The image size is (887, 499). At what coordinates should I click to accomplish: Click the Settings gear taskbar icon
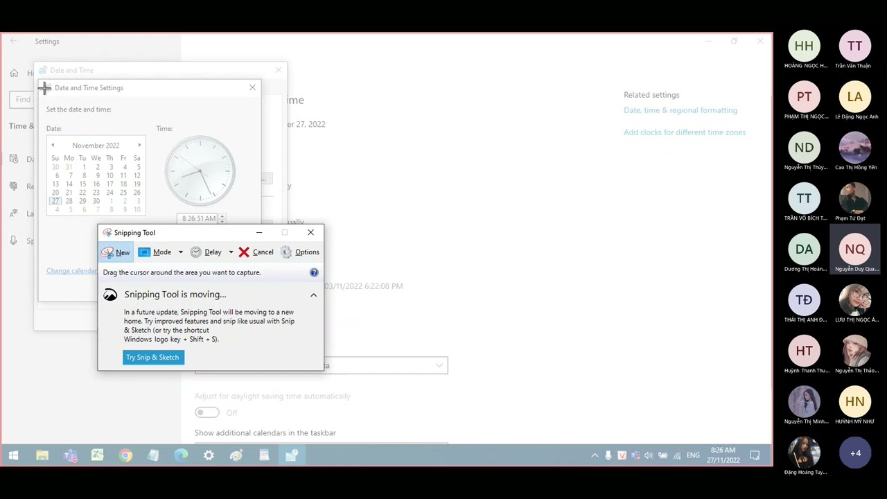point(209,455)
